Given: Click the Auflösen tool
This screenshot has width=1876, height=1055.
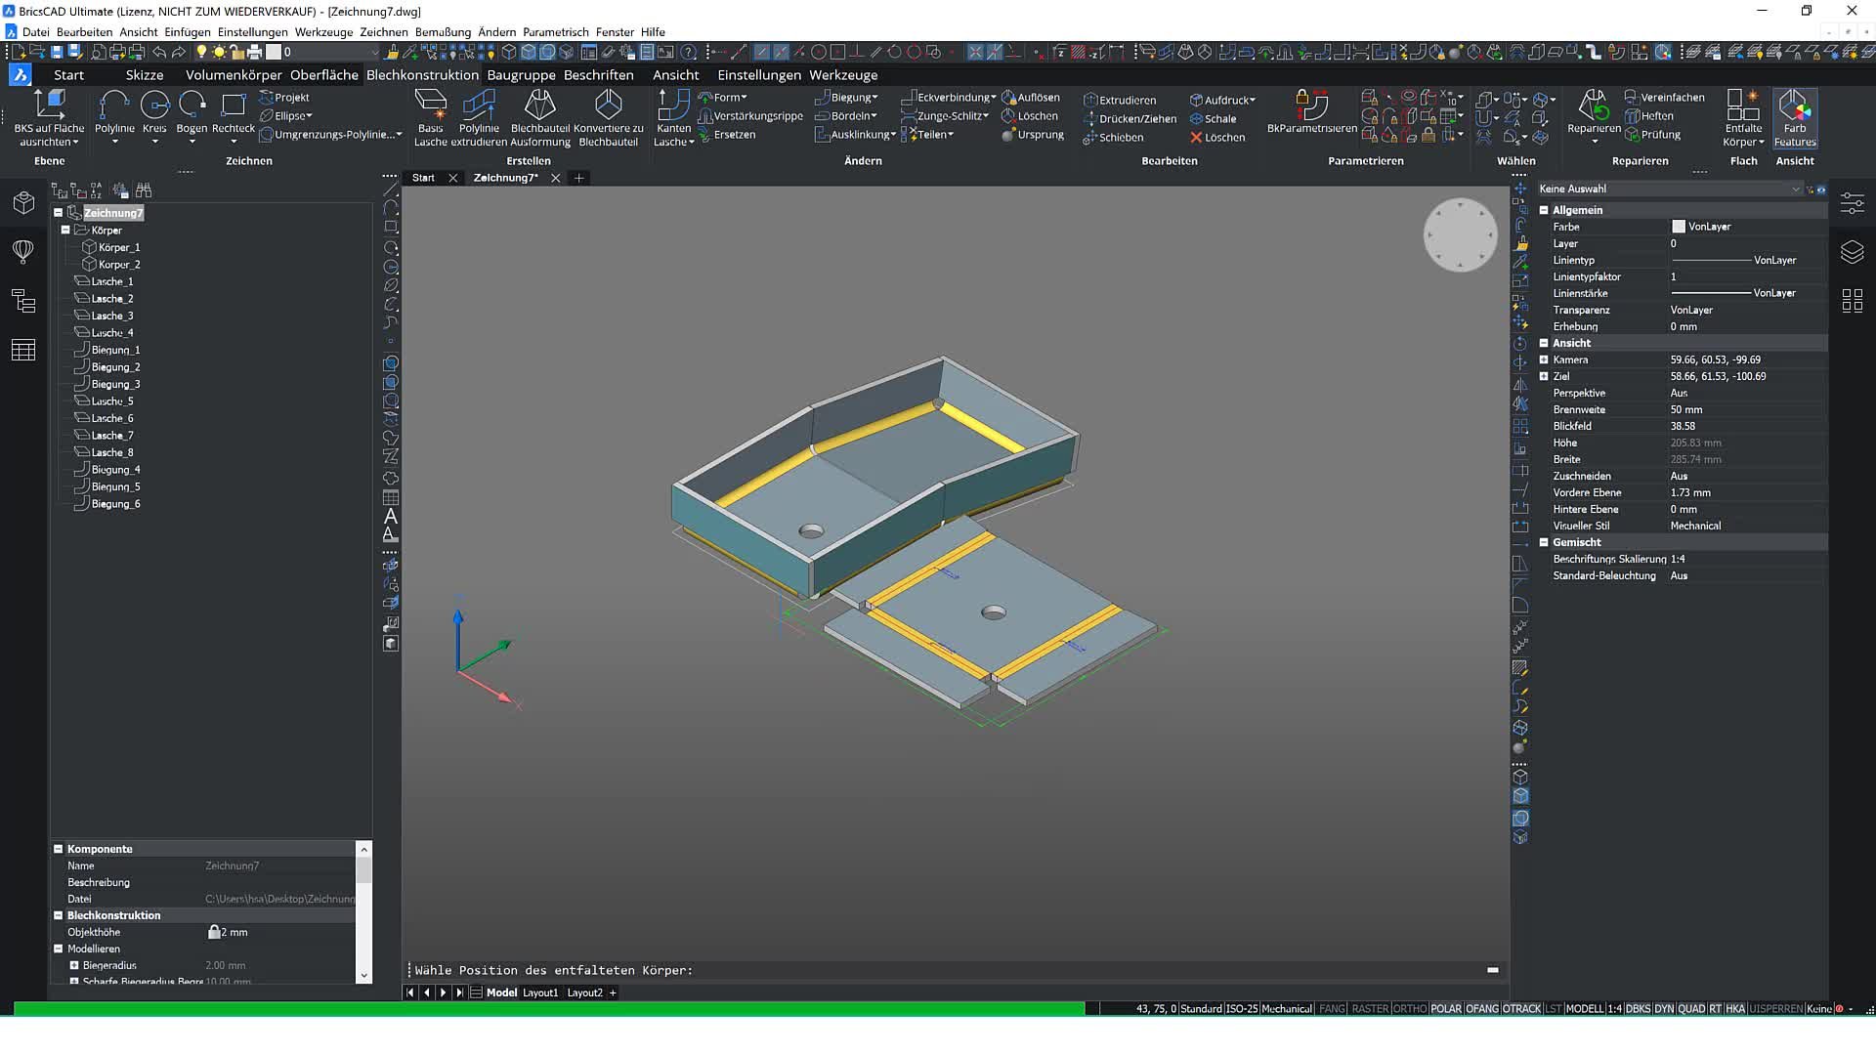Looking at the screenshot, I should point(1030,98).
